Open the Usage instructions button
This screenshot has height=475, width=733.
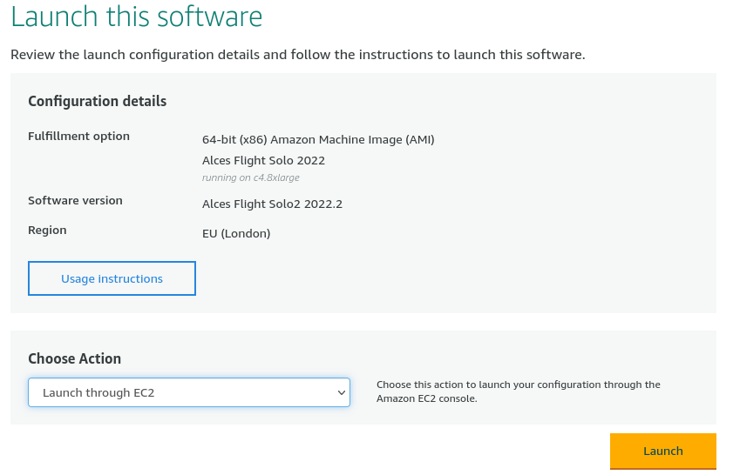tap(112, 278)
